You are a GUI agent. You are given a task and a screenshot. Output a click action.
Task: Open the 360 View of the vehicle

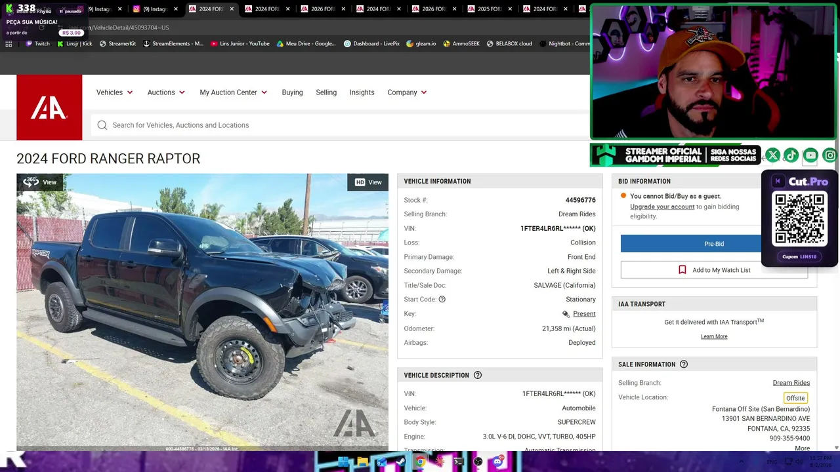pos(40,182)
